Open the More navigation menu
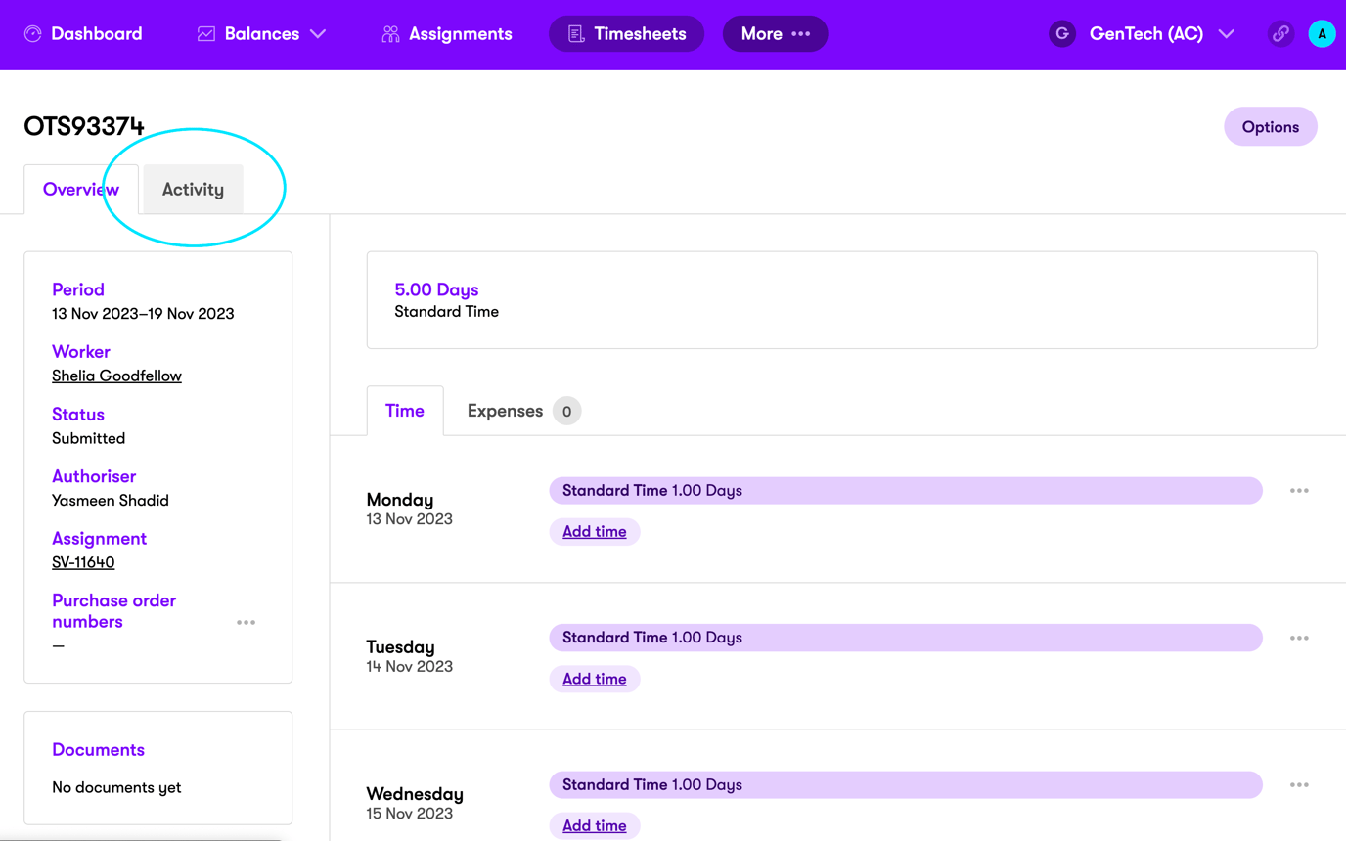Screen dimensions: 1346x841 (x=775, y=34)
